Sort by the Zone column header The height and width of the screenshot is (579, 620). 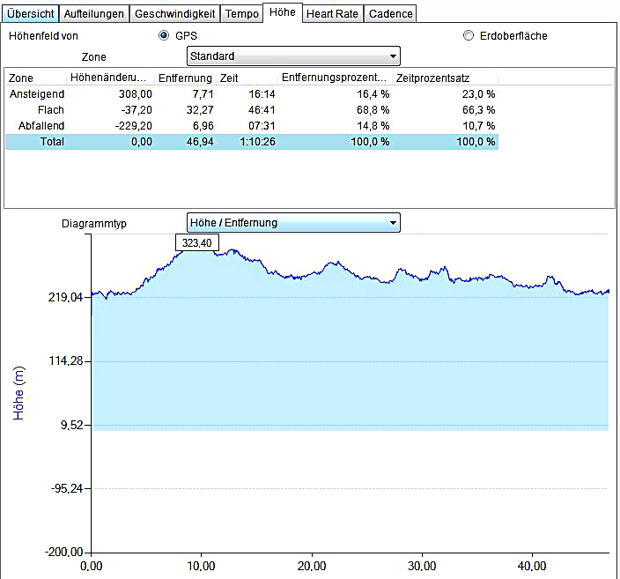tap(35, 78)
